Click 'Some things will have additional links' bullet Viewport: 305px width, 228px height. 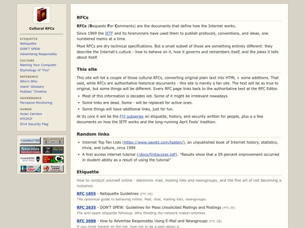point(128,109)
